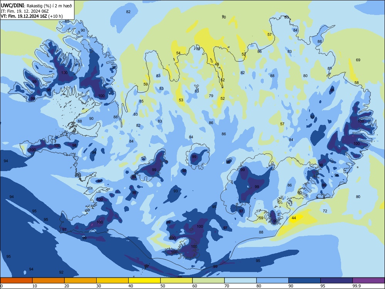
Task: Click the orange 10–20 legend swatch
Action: point(49,281)
